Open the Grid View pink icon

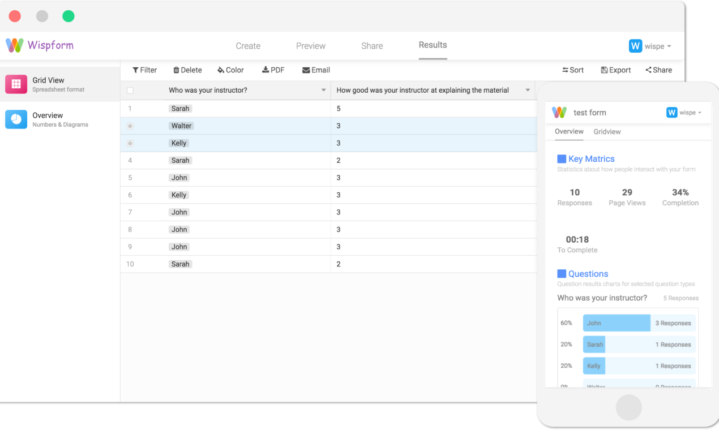point(16,84)
